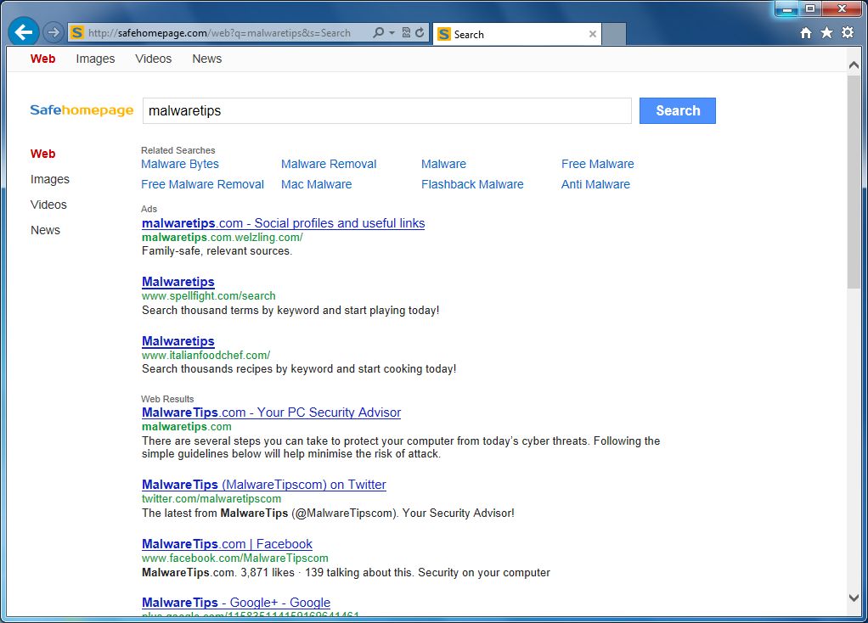The width and height of the screenshot is (868, 623).
Task: Select Web in top navigation
Action: pyautogui.click(x=42, y=59)
